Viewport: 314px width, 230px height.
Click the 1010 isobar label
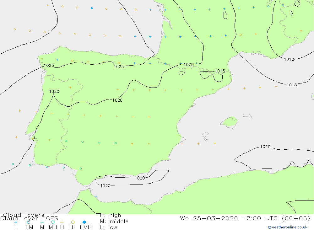[289, 59]
